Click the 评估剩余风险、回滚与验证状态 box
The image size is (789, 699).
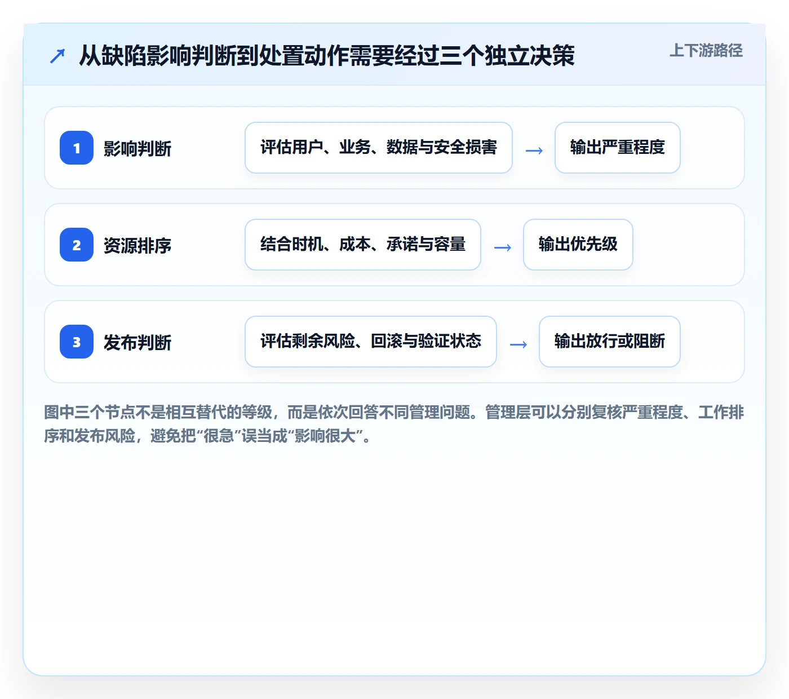[371, 342]
